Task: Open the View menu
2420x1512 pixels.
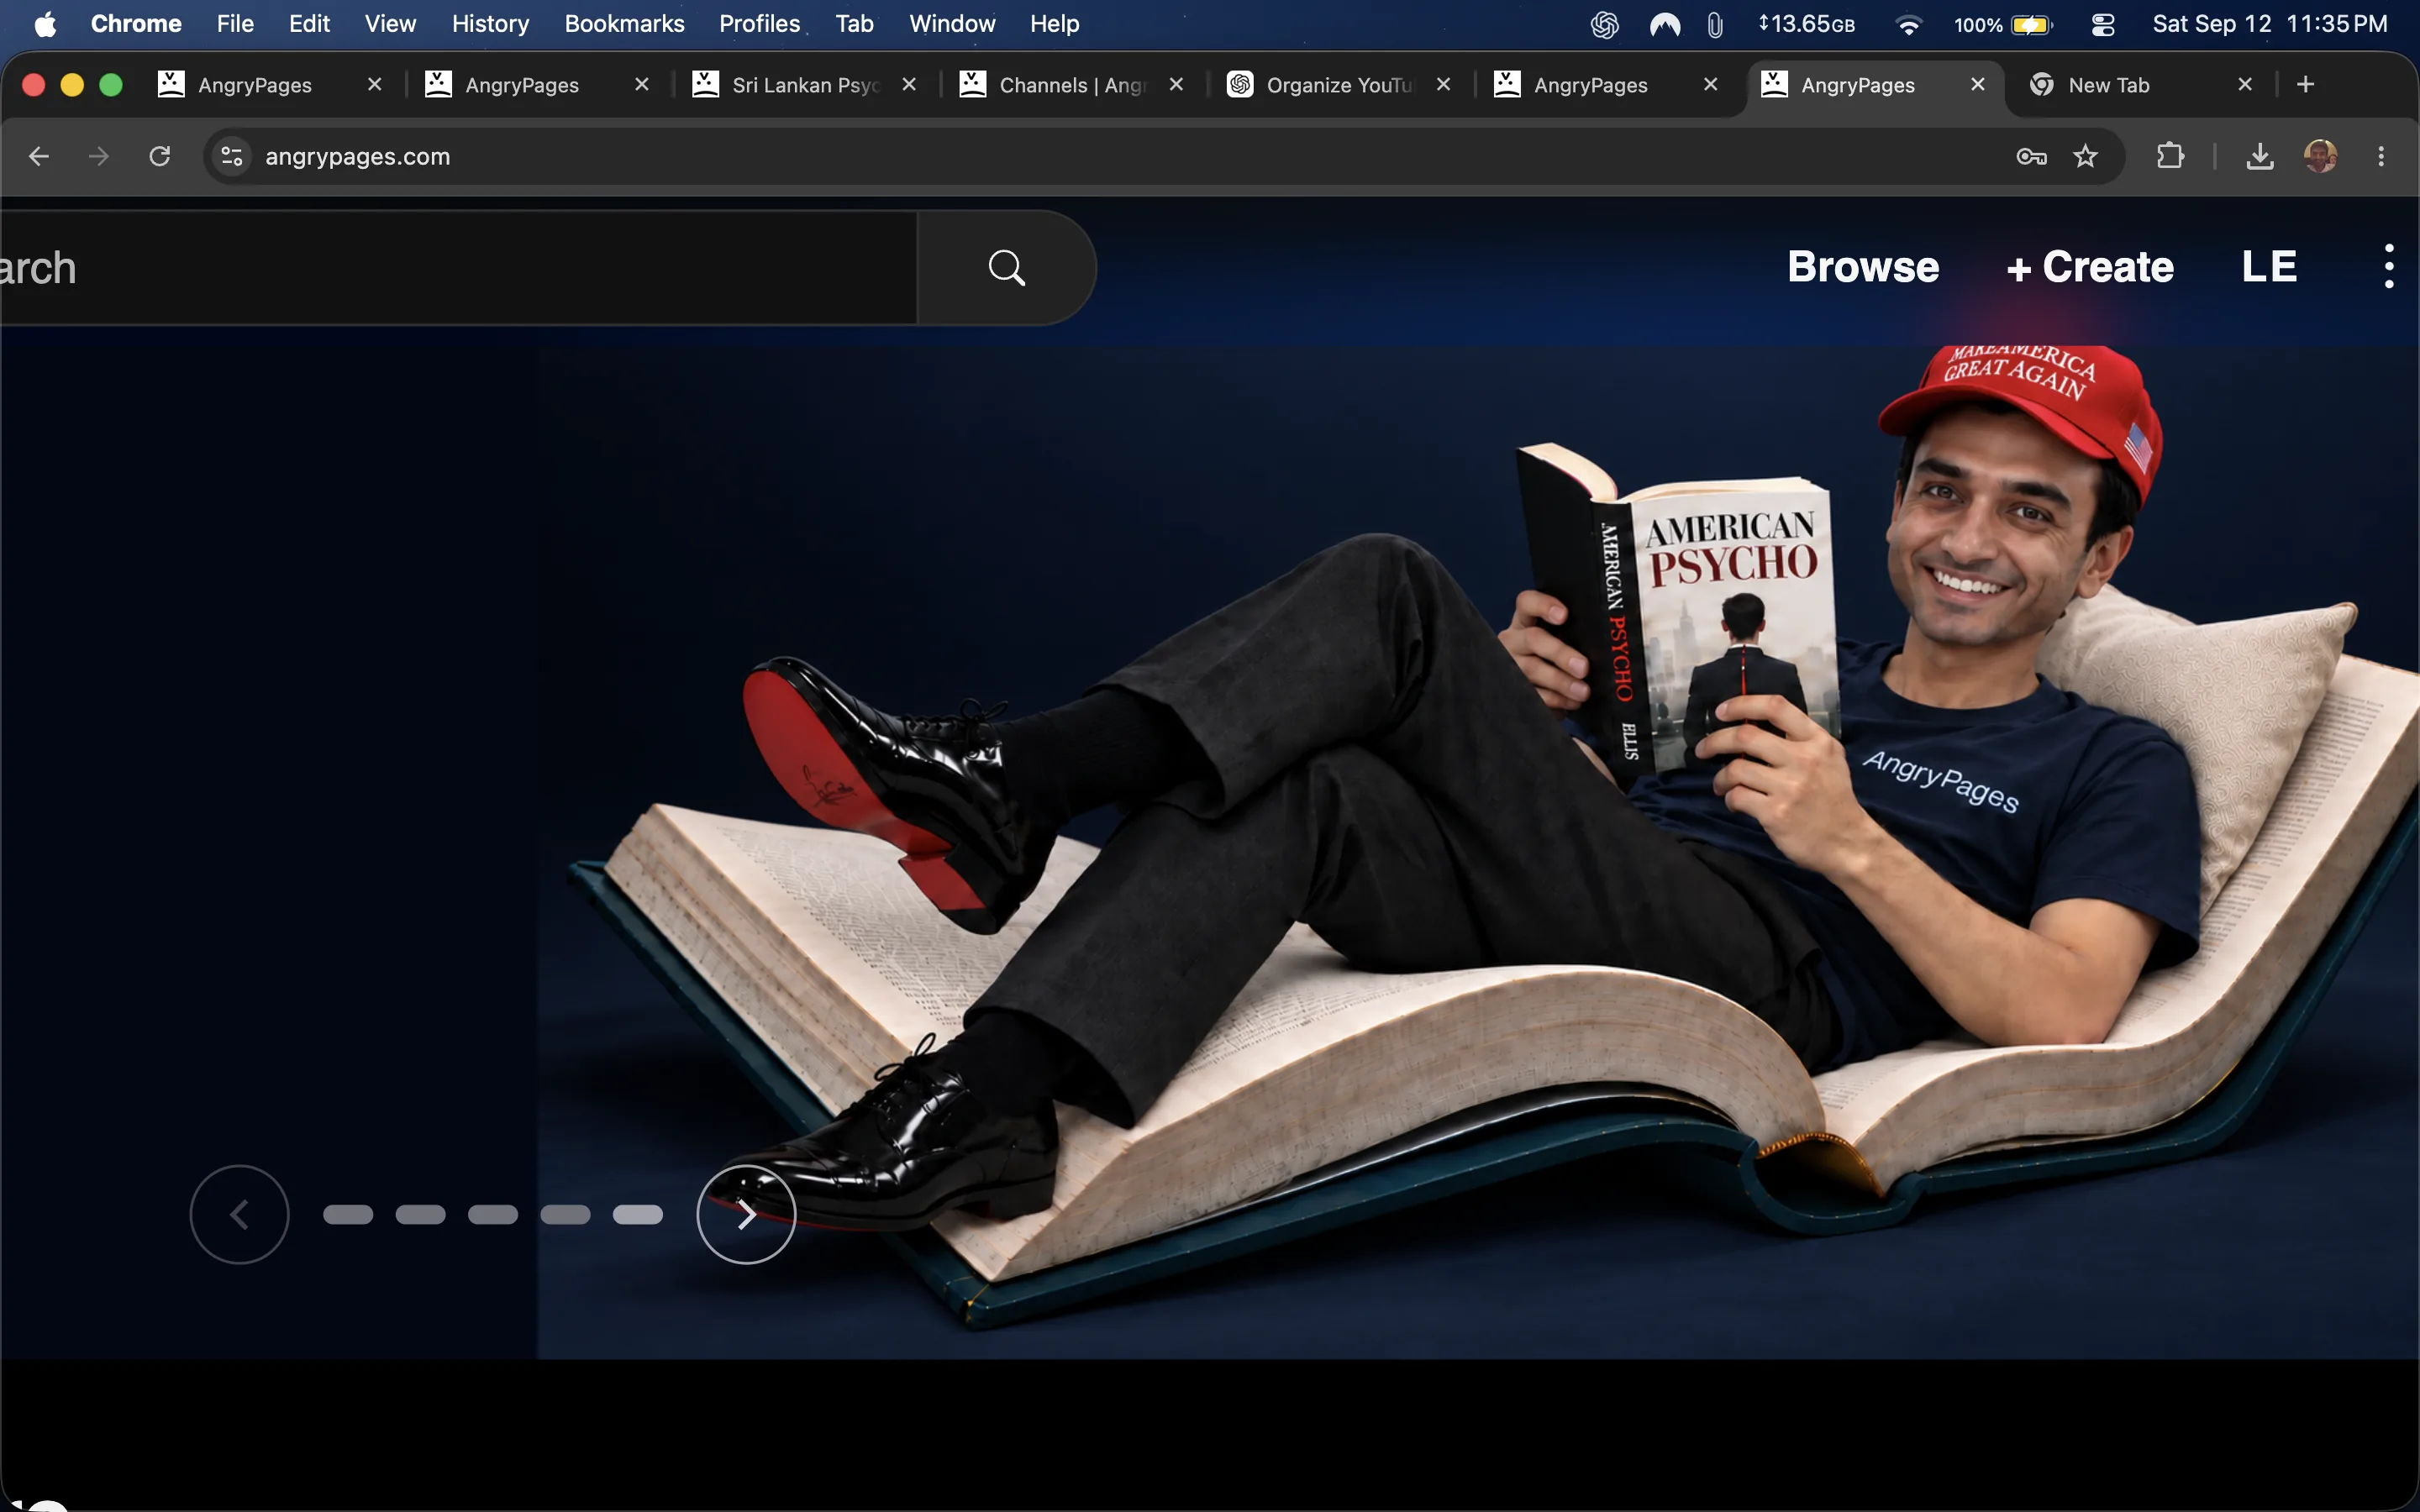Action: (x=390, y=24)
